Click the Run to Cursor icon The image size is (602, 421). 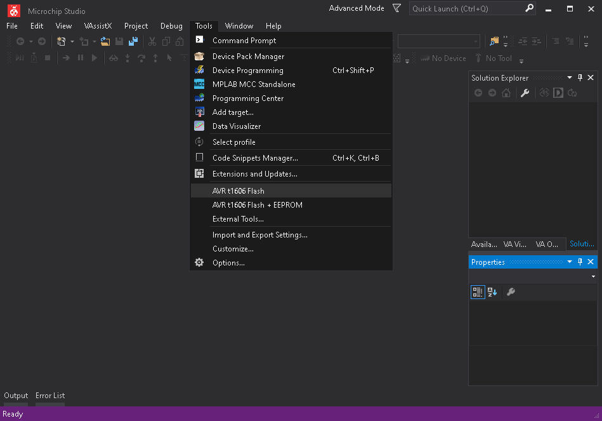tap(169, 58)
